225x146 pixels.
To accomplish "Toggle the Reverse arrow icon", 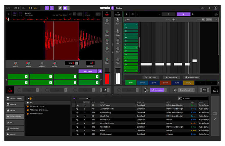I will [42, 63].
